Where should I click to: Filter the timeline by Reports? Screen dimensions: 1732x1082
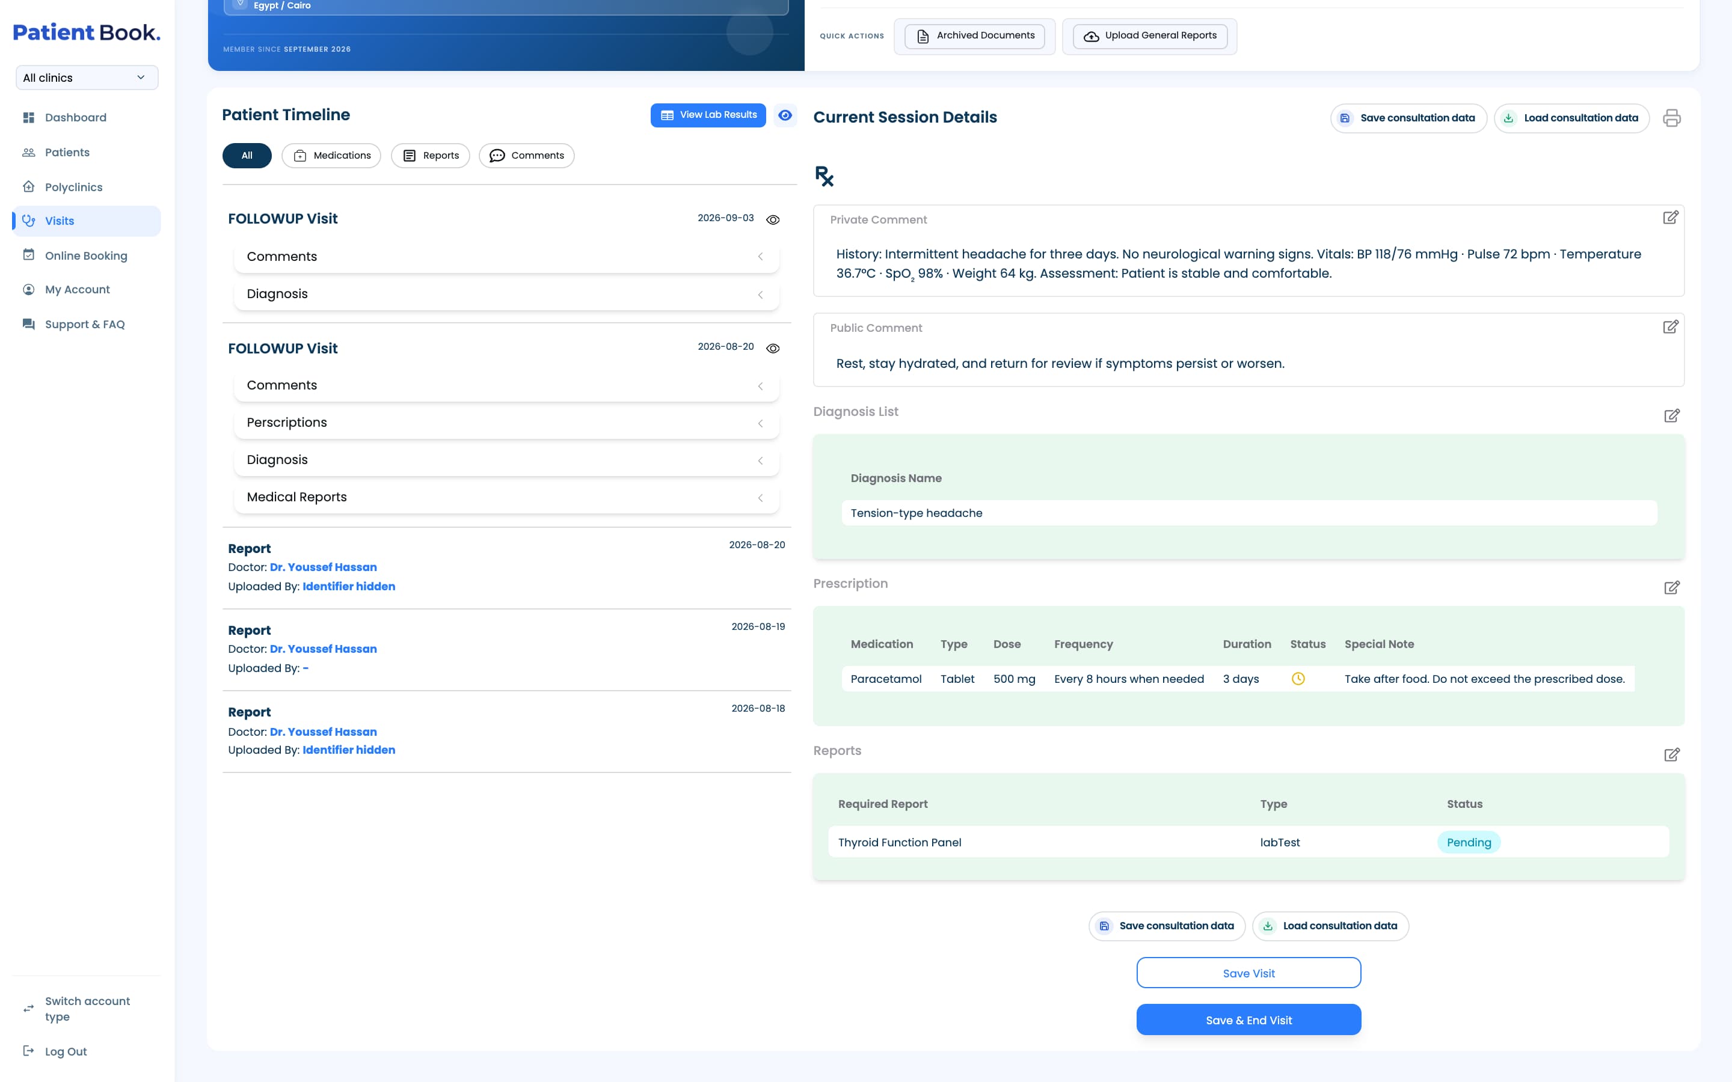(430, 155)
